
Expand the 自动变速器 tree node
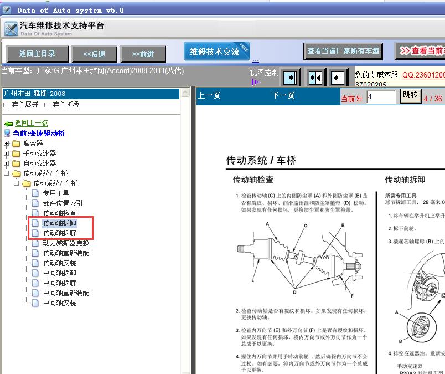6,163
